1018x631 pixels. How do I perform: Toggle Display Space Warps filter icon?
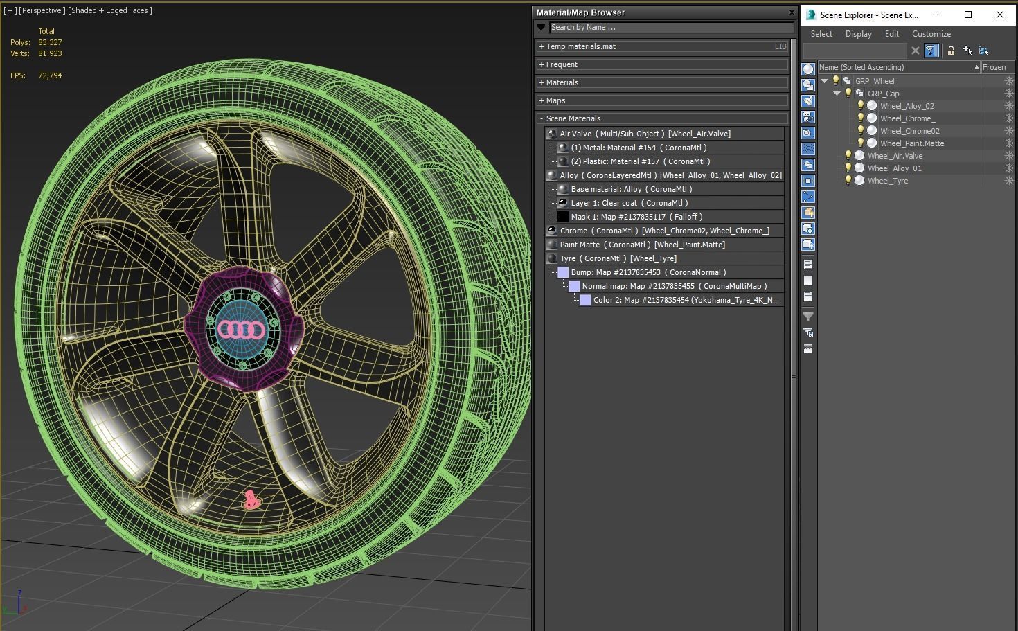coord(808,149)
